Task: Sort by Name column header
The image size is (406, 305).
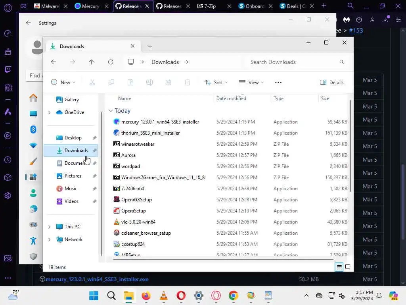Action: pos(124,98)
